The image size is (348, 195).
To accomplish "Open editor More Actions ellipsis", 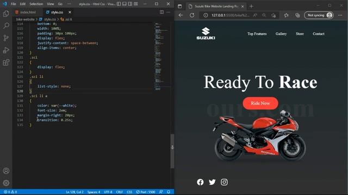I will 169,12.
